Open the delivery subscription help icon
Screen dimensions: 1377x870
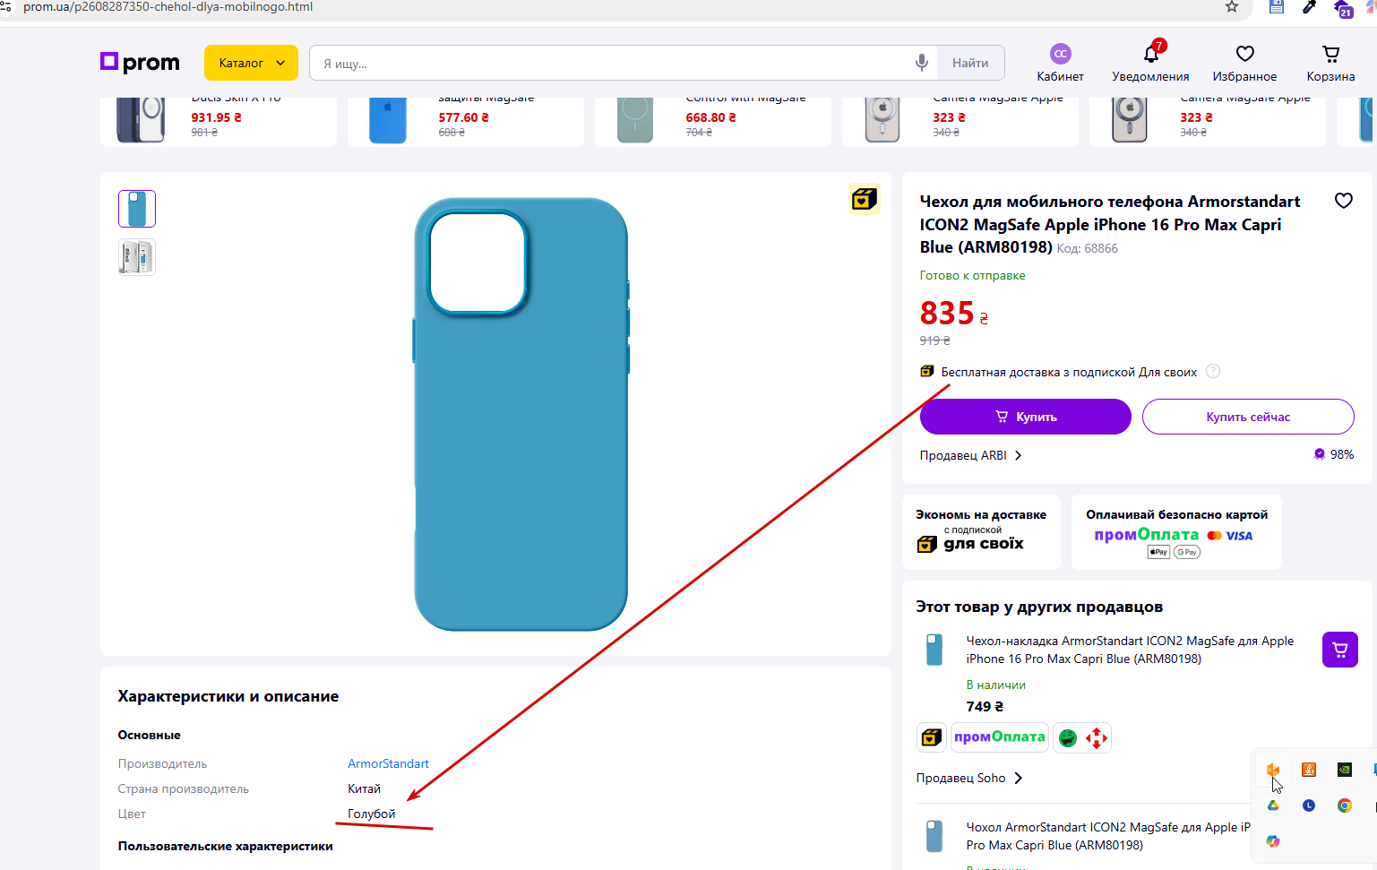coord(1213,371)
